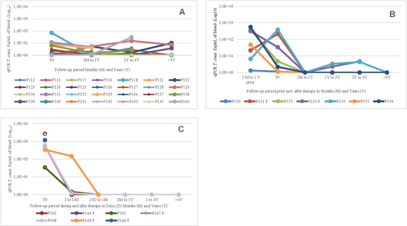407x226 pixels.
Task: Click the P154 legend entry
Action: [x=335, y=101]
